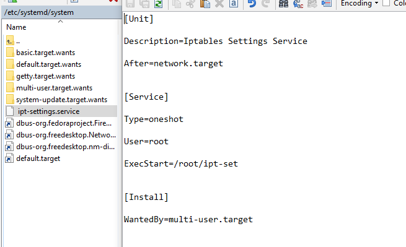The height and width of the screenshot is (247, 406).
Task: Click the ExecStart=/root/ipt-set line
Action: tap(181, 163)
